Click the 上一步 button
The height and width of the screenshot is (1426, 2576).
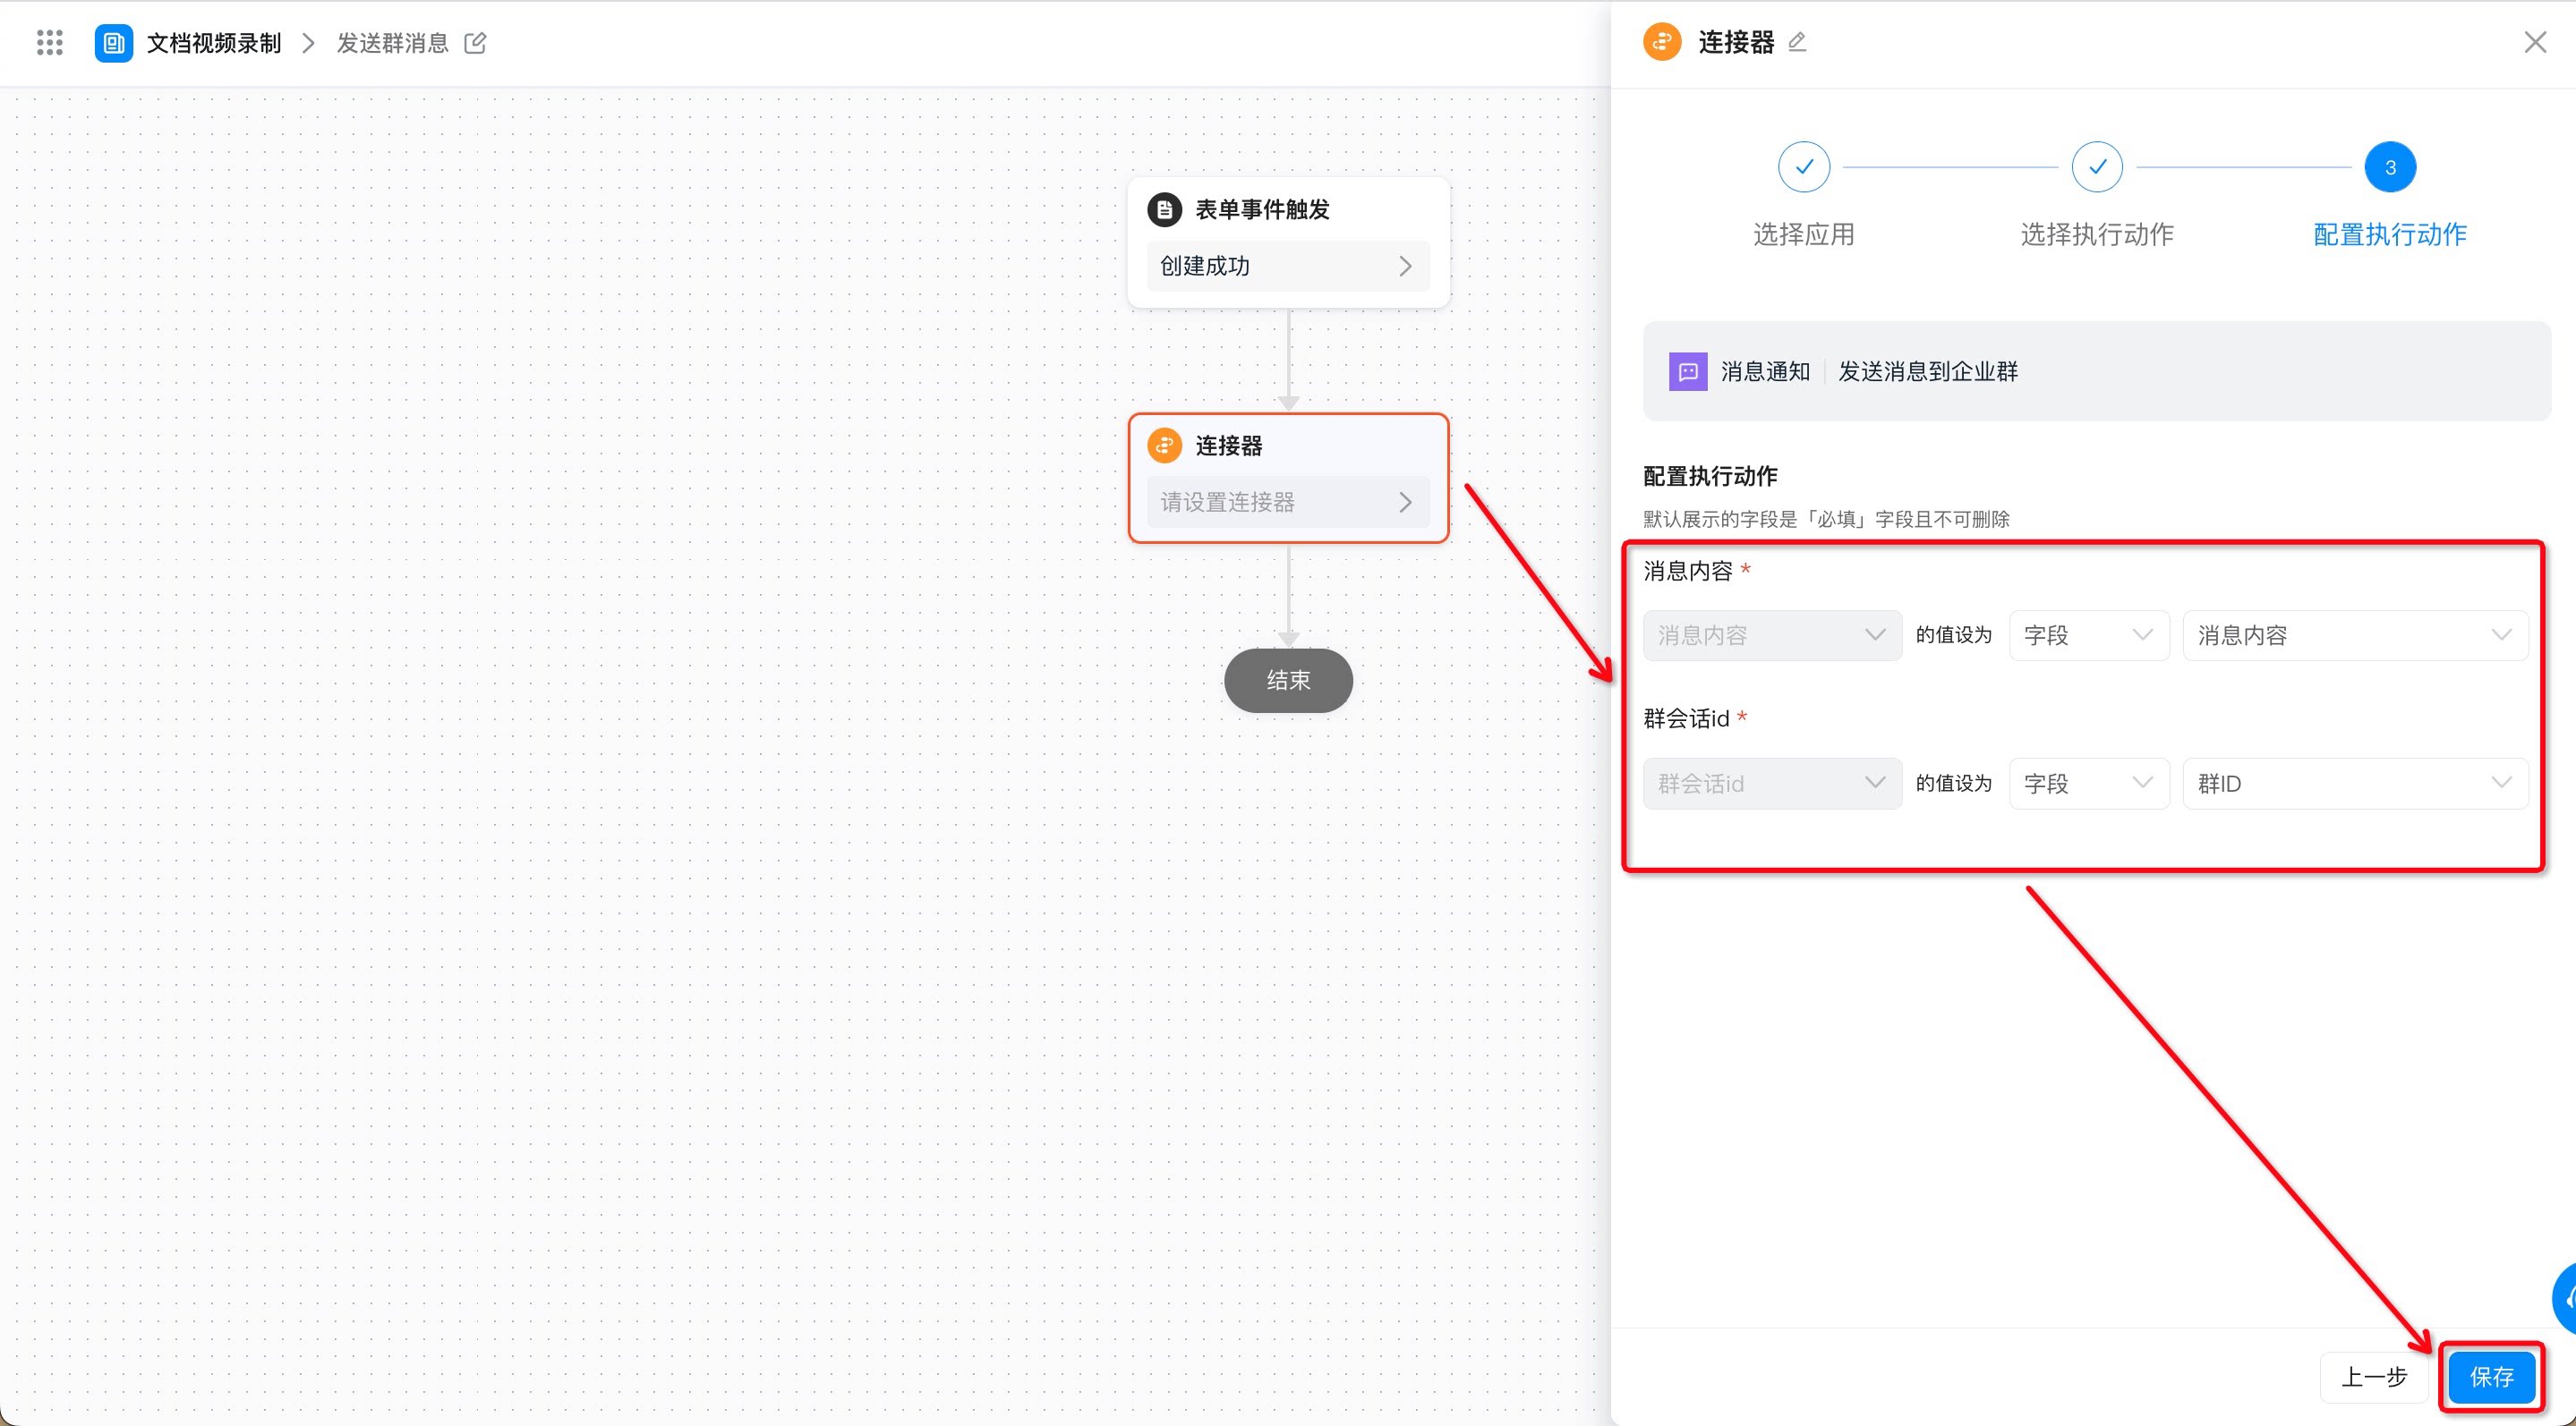coord(2374,1377)
